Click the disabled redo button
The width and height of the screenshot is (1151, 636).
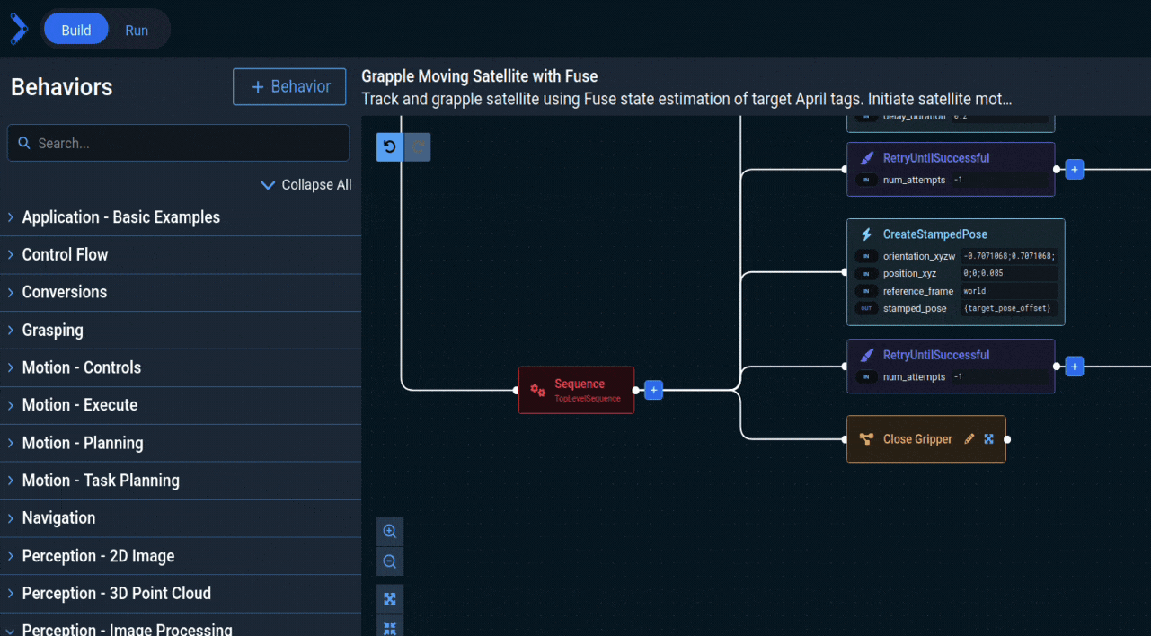[x=417, y=147]
